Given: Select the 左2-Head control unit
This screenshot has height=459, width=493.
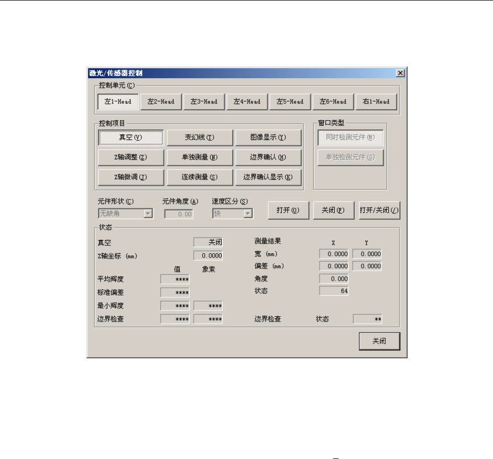Looking at the screenshot, I should click(x=161, y=102).
